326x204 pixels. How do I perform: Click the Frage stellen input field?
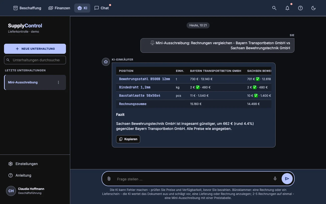coord(193,179)
